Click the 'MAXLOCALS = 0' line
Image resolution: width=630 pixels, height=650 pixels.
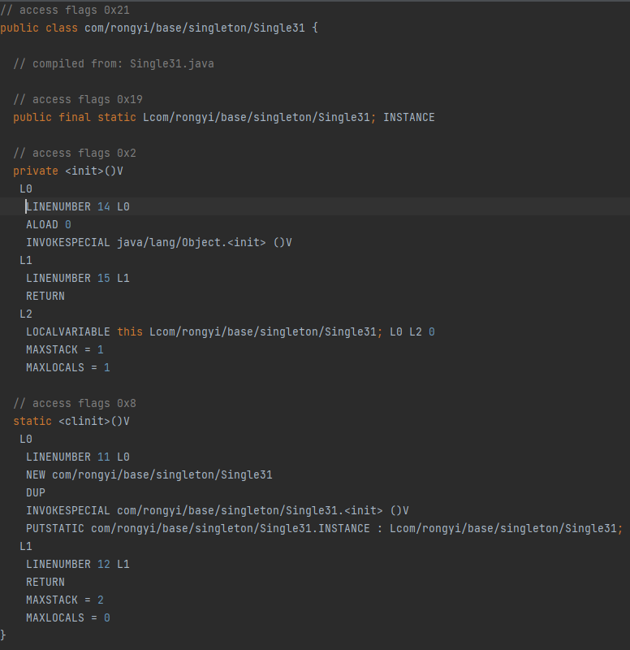(68, 617)
